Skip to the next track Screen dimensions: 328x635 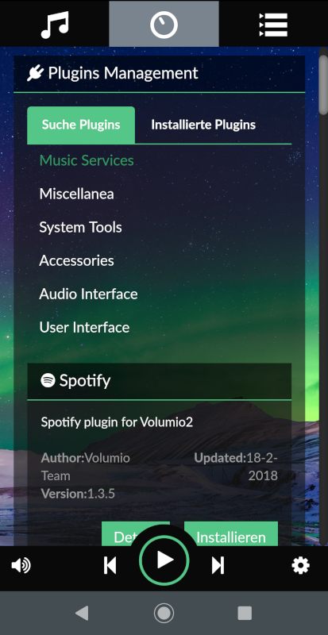tap(218, 565)
